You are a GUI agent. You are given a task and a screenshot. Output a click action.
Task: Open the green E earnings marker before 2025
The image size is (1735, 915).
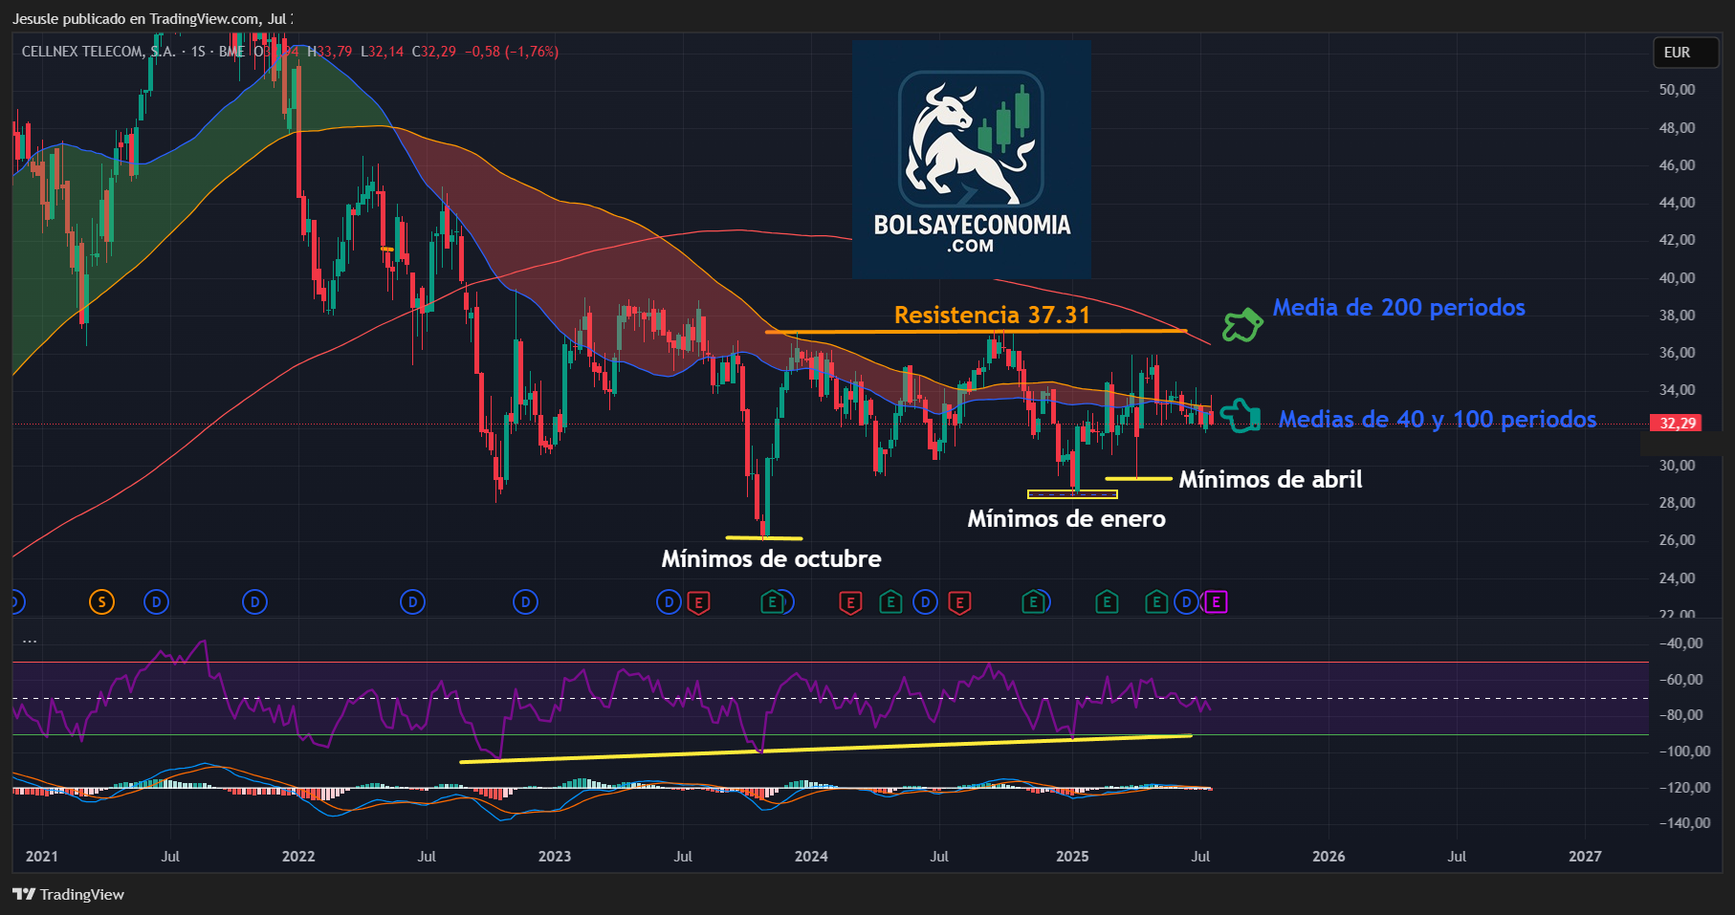click(1032, 603)
